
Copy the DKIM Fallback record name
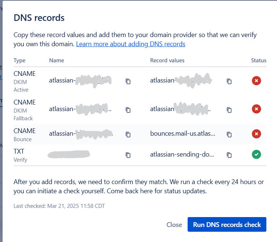coord(128,110)
